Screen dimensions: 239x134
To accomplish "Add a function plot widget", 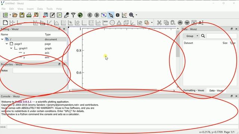I will click(x=56, y=23).
